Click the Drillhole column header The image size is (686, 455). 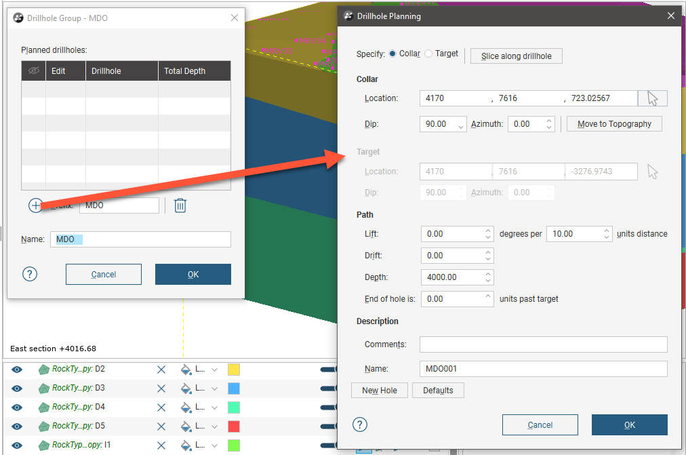[121, 71]
